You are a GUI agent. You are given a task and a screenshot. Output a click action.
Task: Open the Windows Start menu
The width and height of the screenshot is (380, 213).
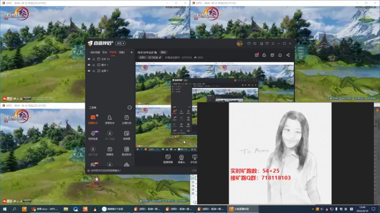[x=4, y=209]
